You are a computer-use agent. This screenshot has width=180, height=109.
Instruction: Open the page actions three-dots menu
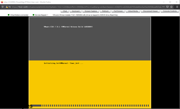pyautogui.click(x=164, y=7)
